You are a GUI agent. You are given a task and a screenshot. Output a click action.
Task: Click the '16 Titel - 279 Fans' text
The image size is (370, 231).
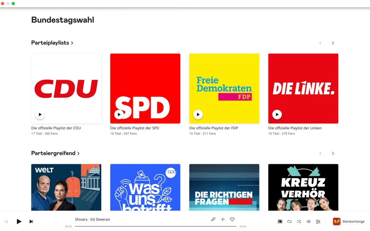[x=281, y=134]
